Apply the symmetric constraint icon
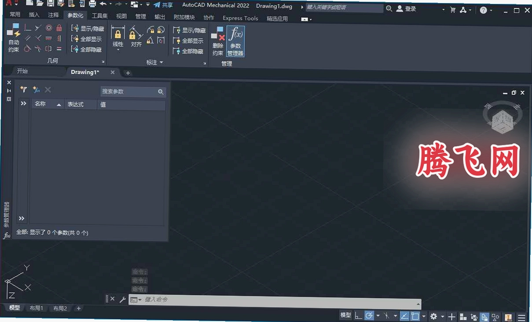 48,49
